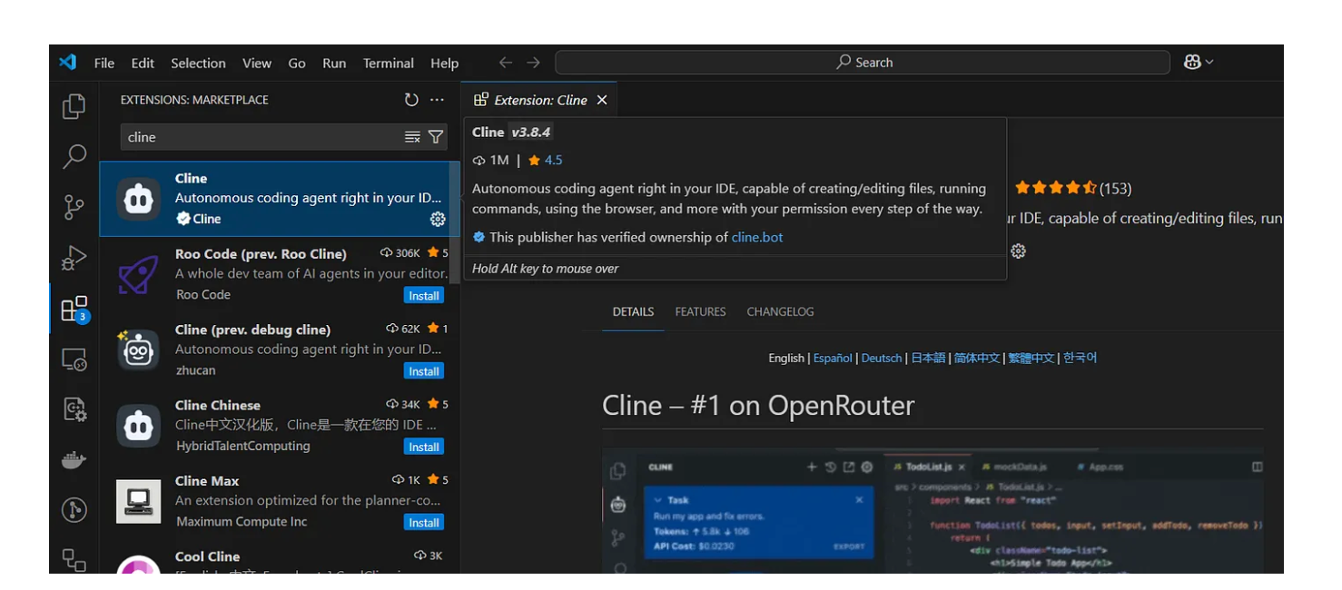Open manage gear for Cline extension

coord(438,219)
